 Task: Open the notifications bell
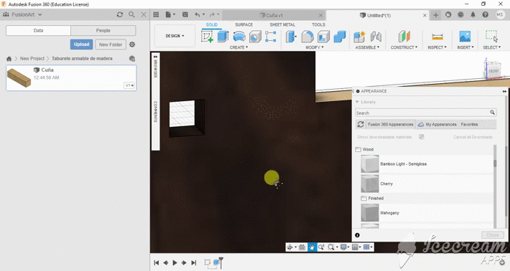473,14
